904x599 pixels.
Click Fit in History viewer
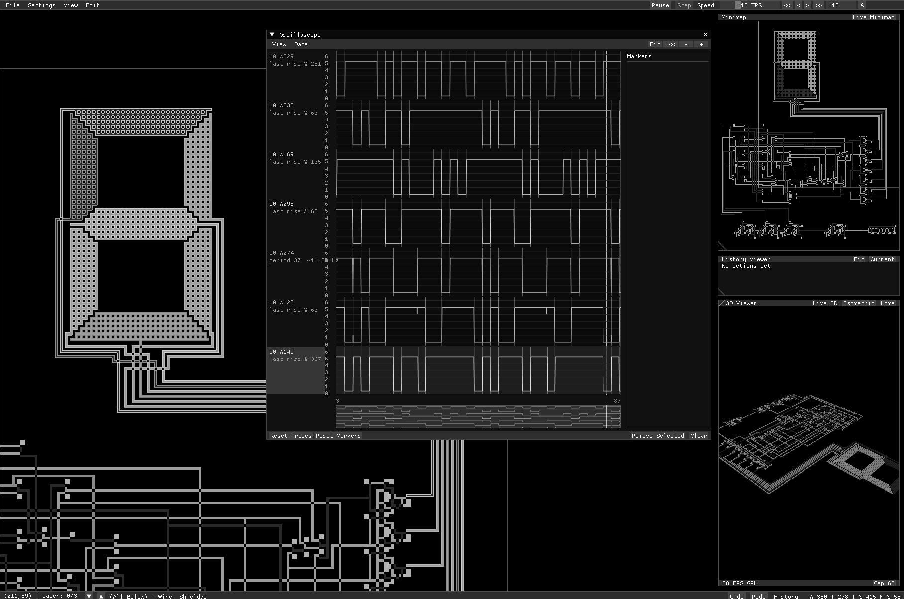click(859, 259)
